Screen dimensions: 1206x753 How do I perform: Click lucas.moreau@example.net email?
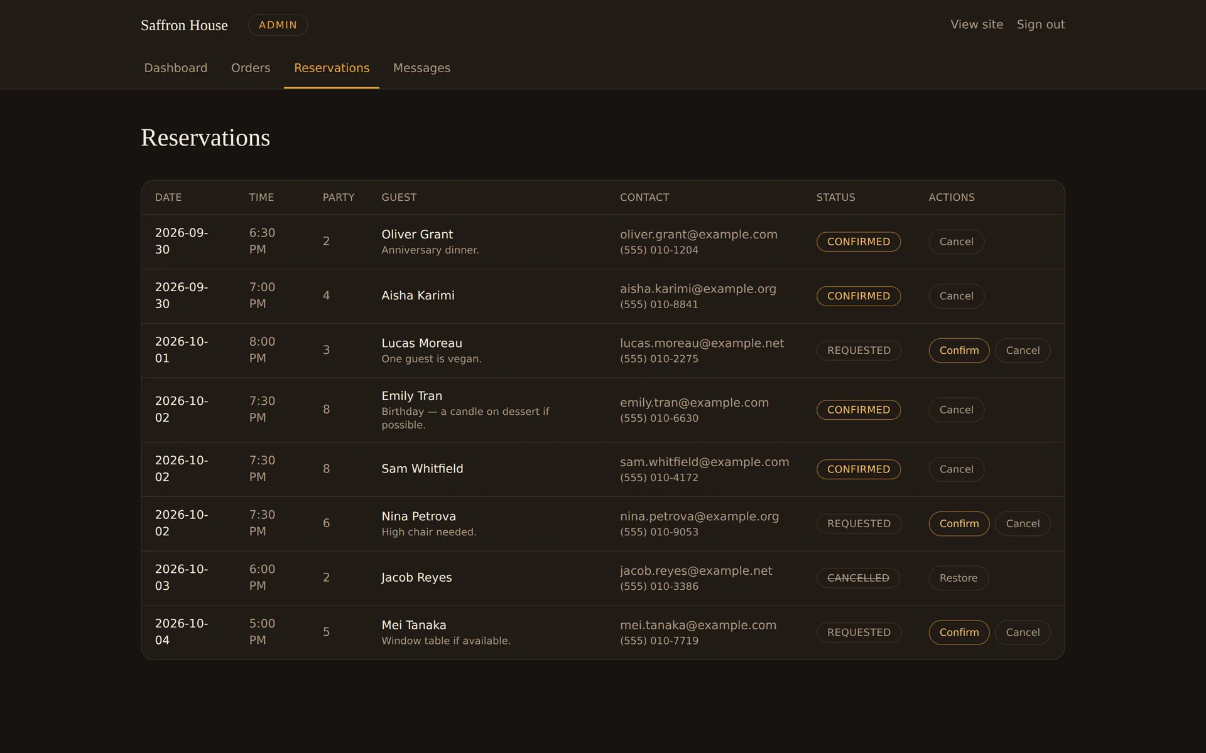[x=702, y=343]
